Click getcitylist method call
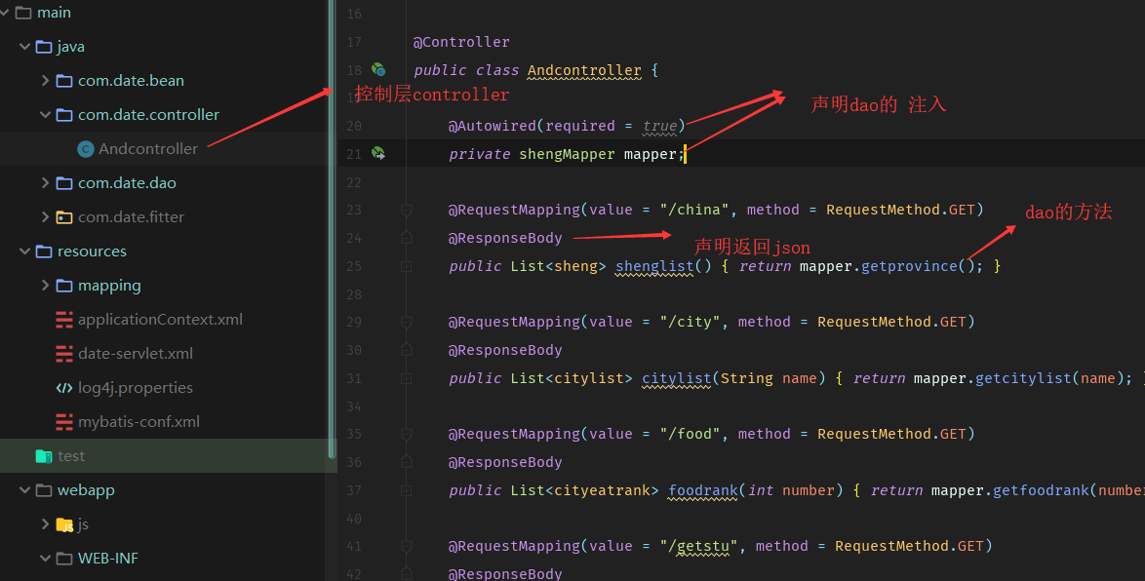The width and height of the screenshot is (1145, 581). click(1024, 378)
